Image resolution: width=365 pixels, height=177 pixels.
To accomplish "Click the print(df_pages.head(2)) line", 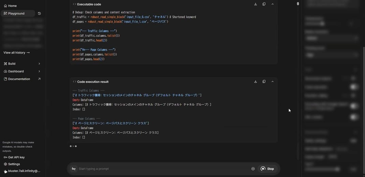I will [88, 59].
